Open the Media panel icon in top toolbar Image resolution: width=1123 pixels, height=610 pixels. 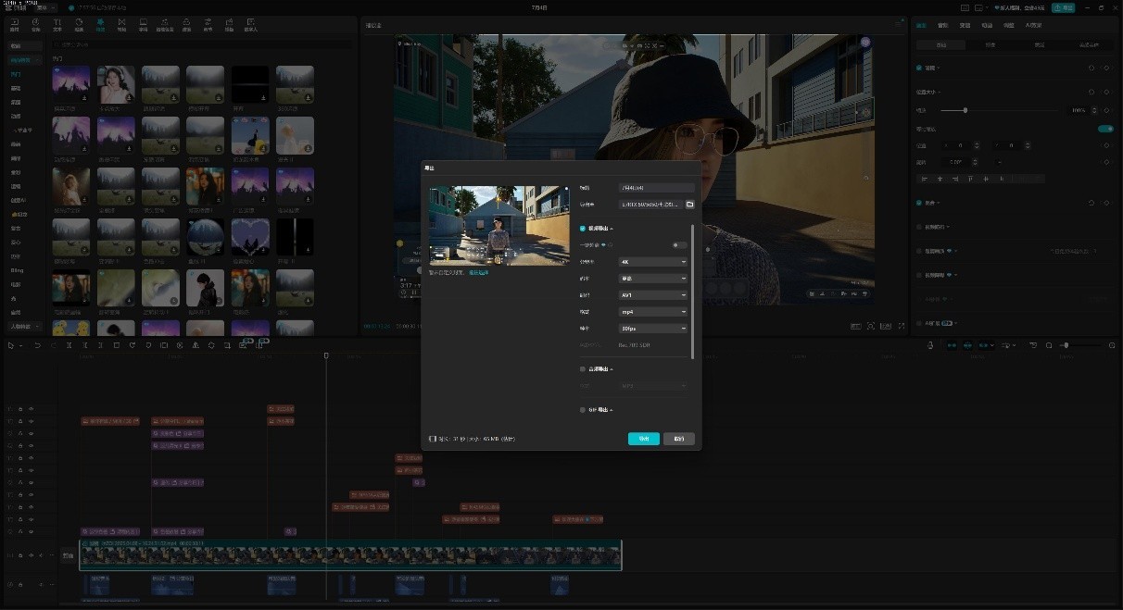(x=14, y=24)
